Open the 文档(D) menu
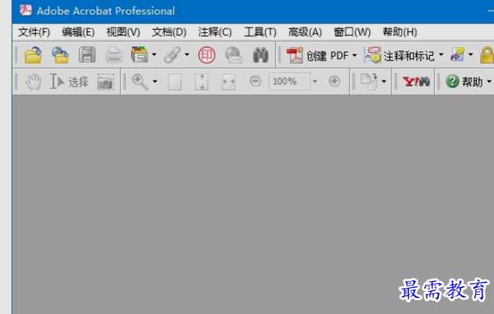Viewport: 494px width, 314px height. [169, 32]
